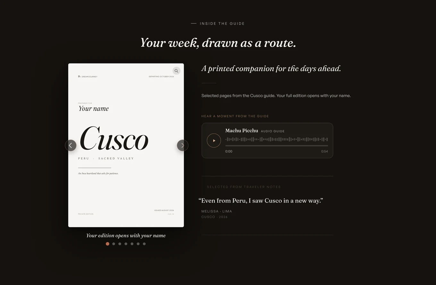Select the first carousel dot
The width and height of the screenshot is (436, 285).
(x=107, y=244)
